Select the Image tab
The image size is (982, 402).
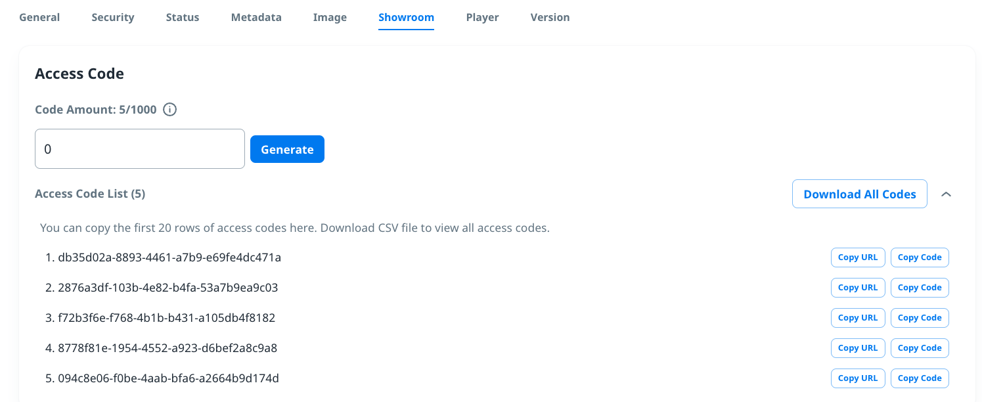click(x=330, y=18)
